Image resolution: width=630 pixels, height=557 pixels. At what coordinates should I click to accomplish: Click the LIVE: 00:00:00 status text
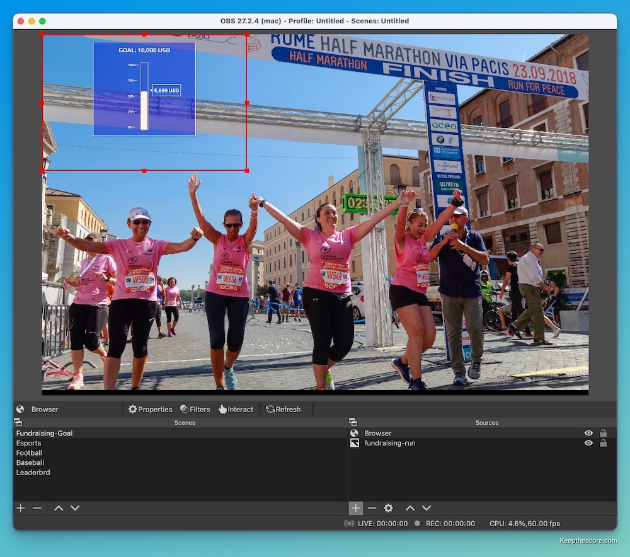click(x=382, y=523)
